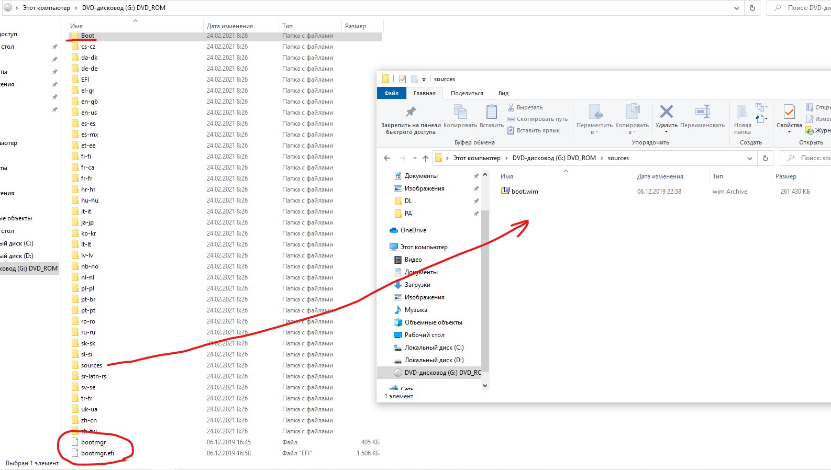Click the Вставить clipboard paste icon

[x=491, y=112]
